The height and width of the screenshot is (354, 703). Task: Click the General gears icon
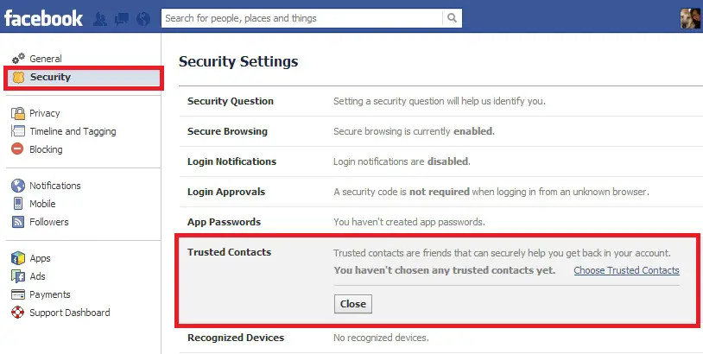pyautogui.click(x=18, y=58)
